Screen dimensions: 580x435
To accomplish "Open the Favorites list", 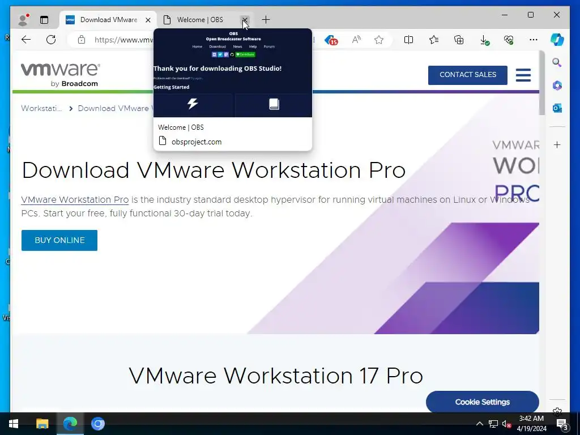I will 433,40.
